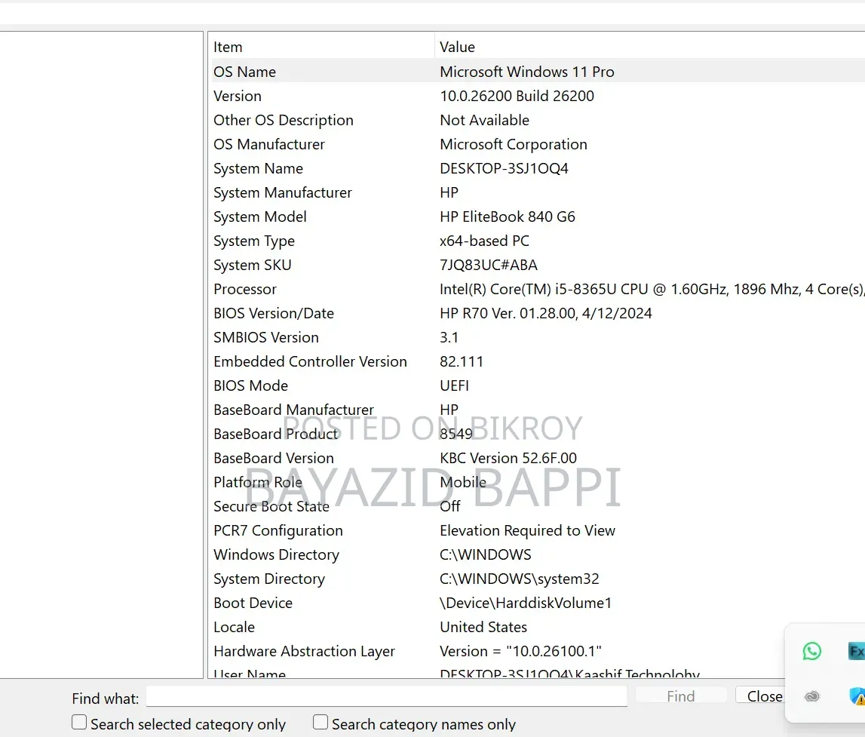Click the Off Secure Boot value
Viewport: 865px width, 737px height.
pos(449,506)
